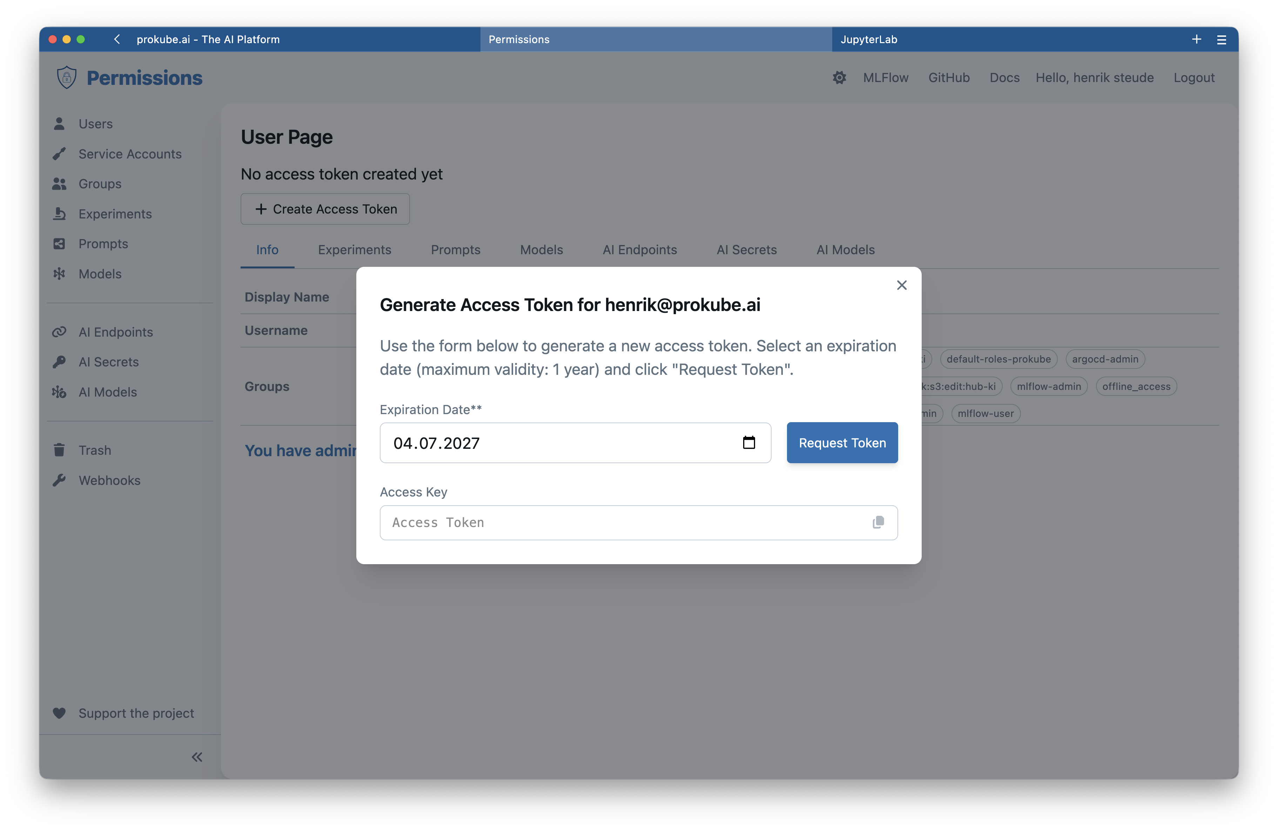
Task: Open the GitHub link in header
Action: pyautogui.click(x=949, y=78)
